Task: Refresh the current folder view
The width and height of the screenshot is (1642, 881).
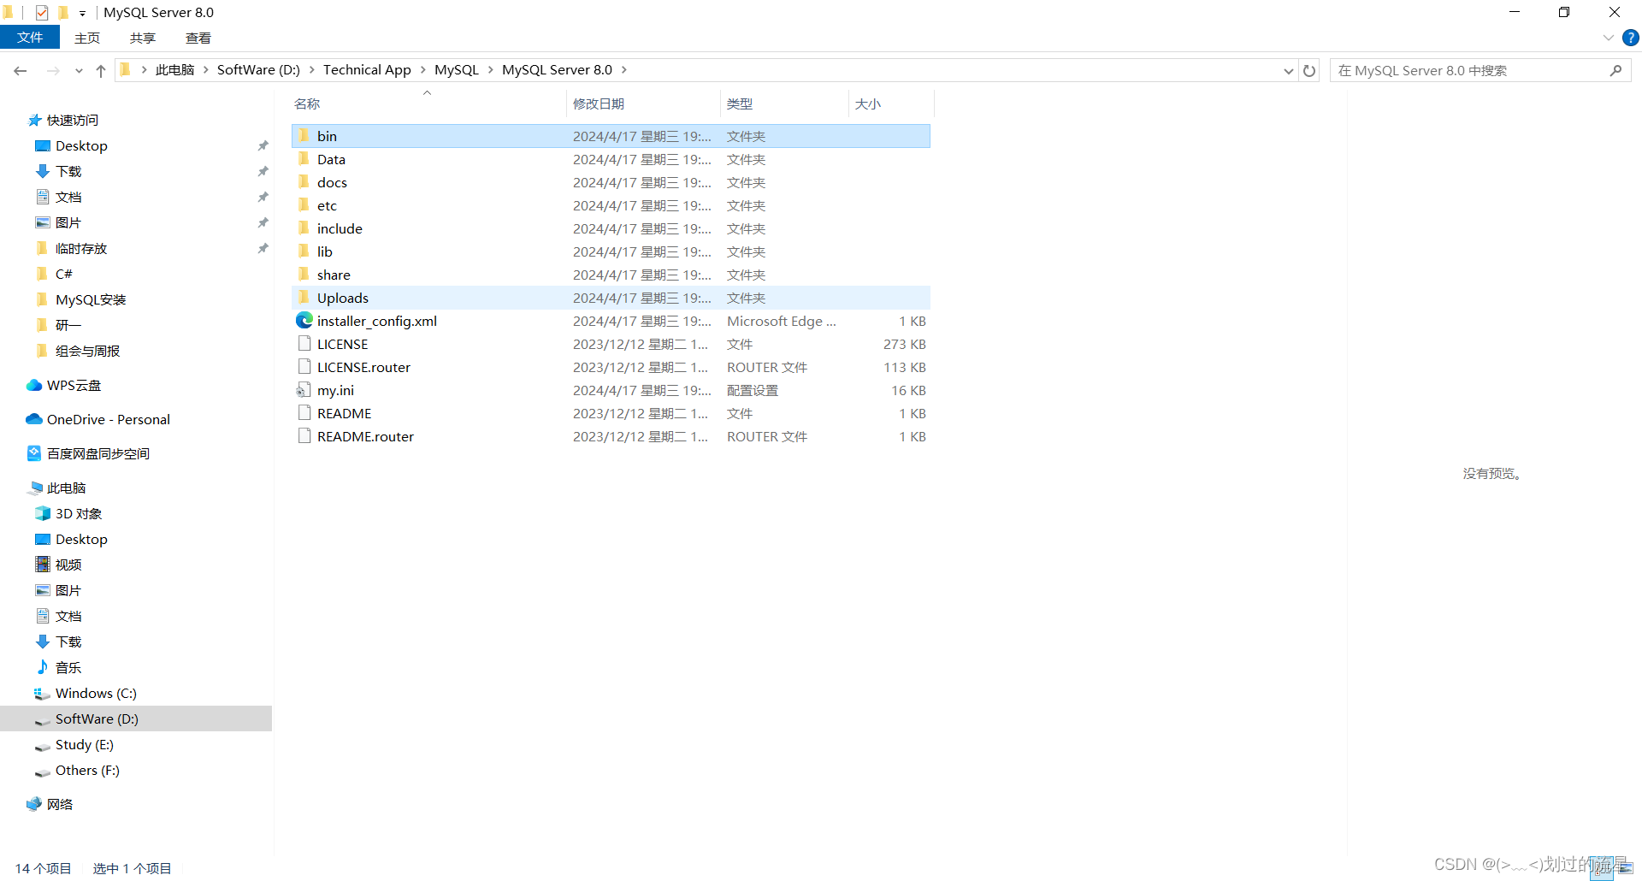Action: [1309, 71]
